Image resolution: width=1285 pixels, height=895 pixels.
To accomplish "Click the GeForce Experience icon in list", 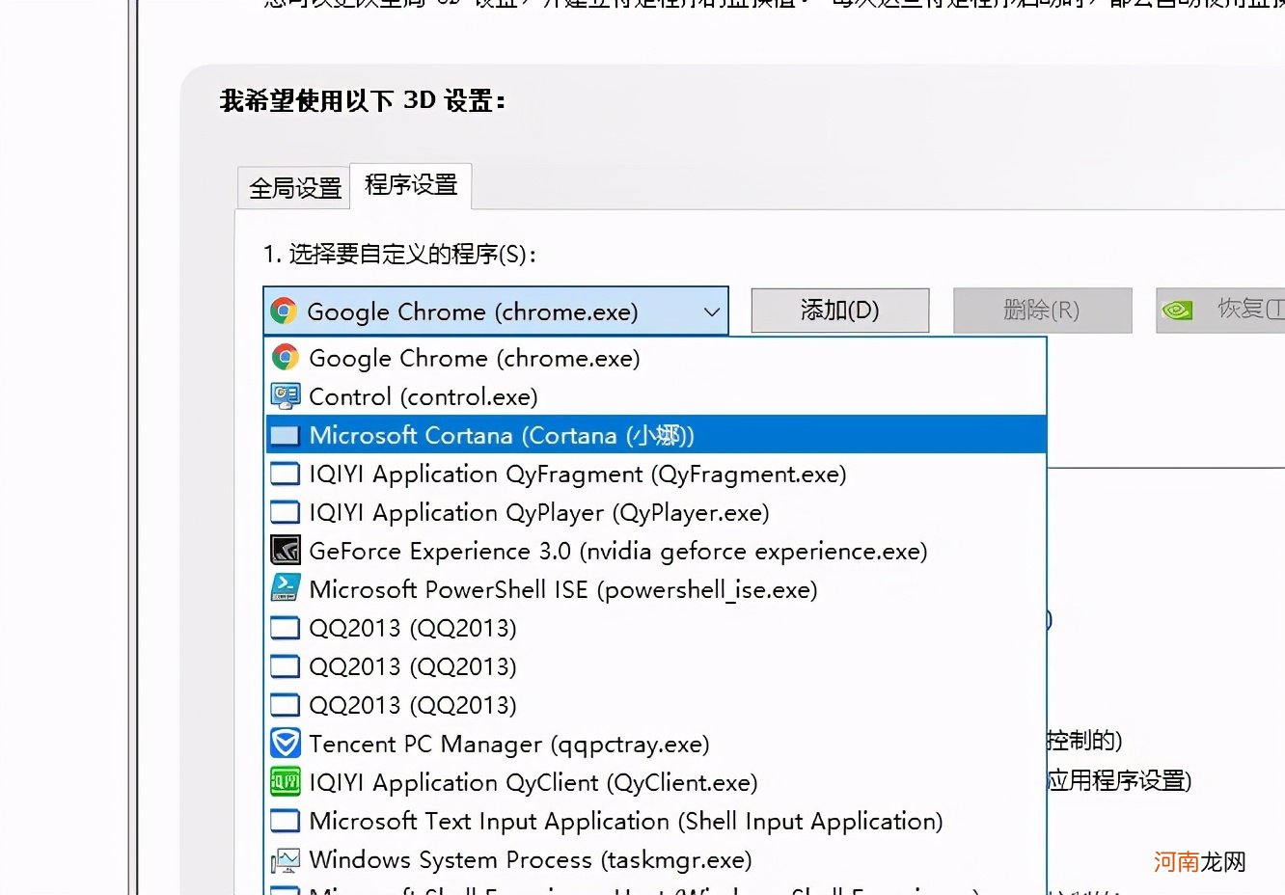I will (x=285, y=551).
